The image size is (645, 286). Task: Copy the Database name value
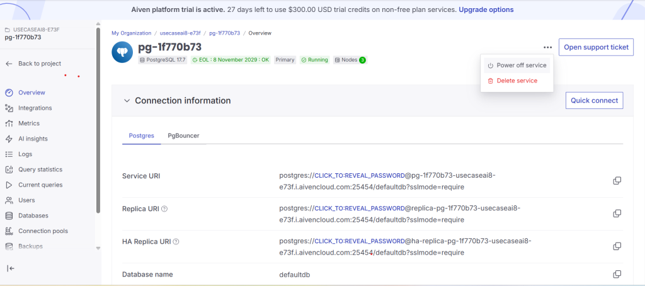(617, 274)
